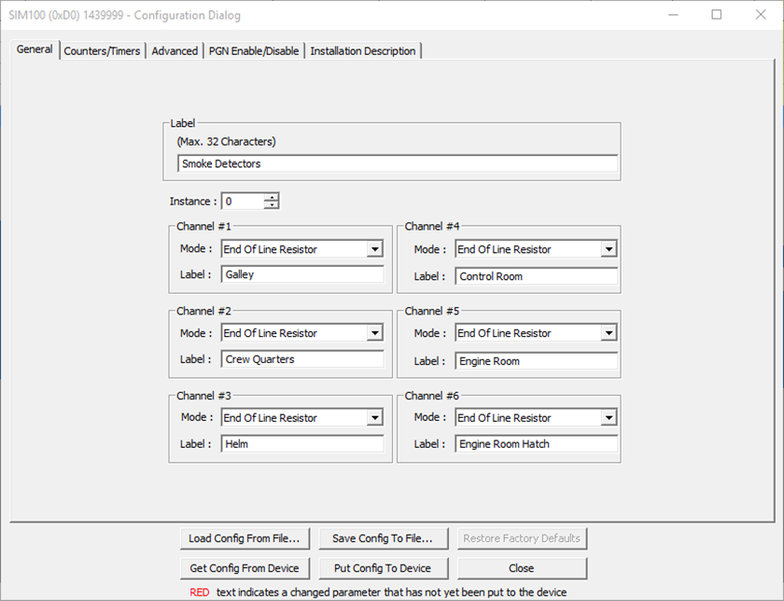
Task: Open the Channel #6 Mode dropdown
Action: pos(609,418)
